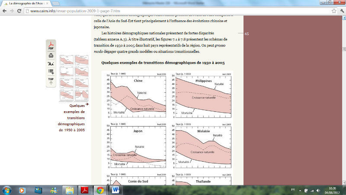
Task: Close the La démographie de l'Asie tab
Action: 47,3
